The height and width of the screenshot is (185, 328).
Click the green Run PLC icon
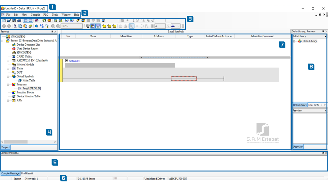pos(44,20)
